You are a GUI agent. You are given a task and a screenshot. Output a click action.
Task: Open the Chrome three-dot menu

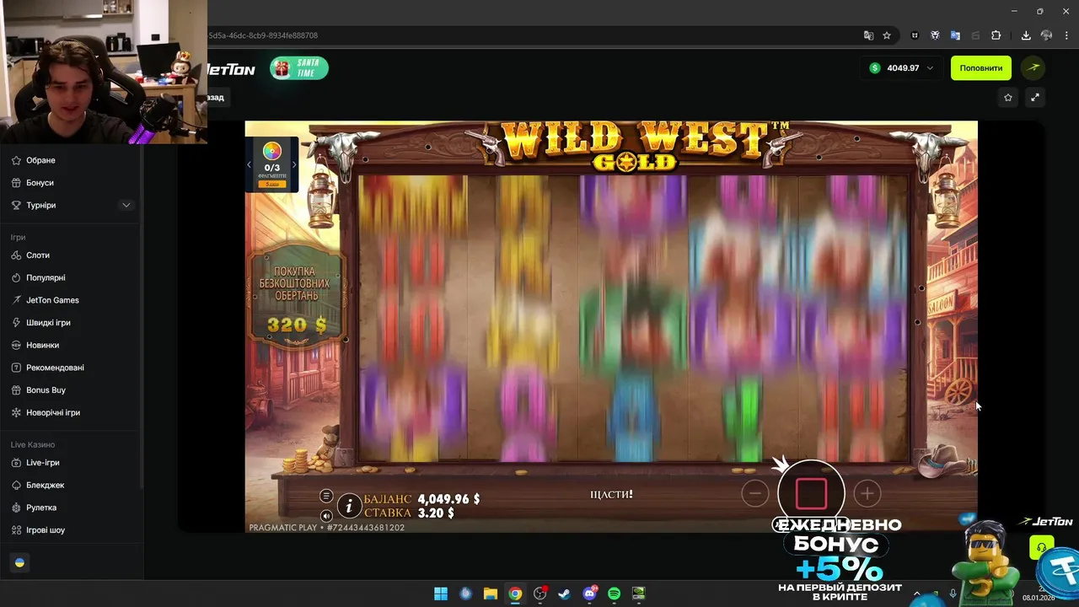(1066, 35)
